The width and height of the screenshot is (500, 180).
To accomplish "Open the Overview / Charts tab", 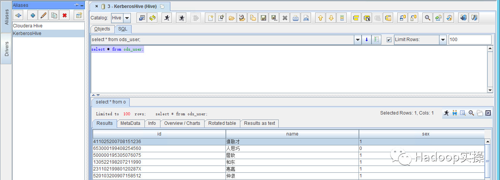I will [x=182, y=123].
